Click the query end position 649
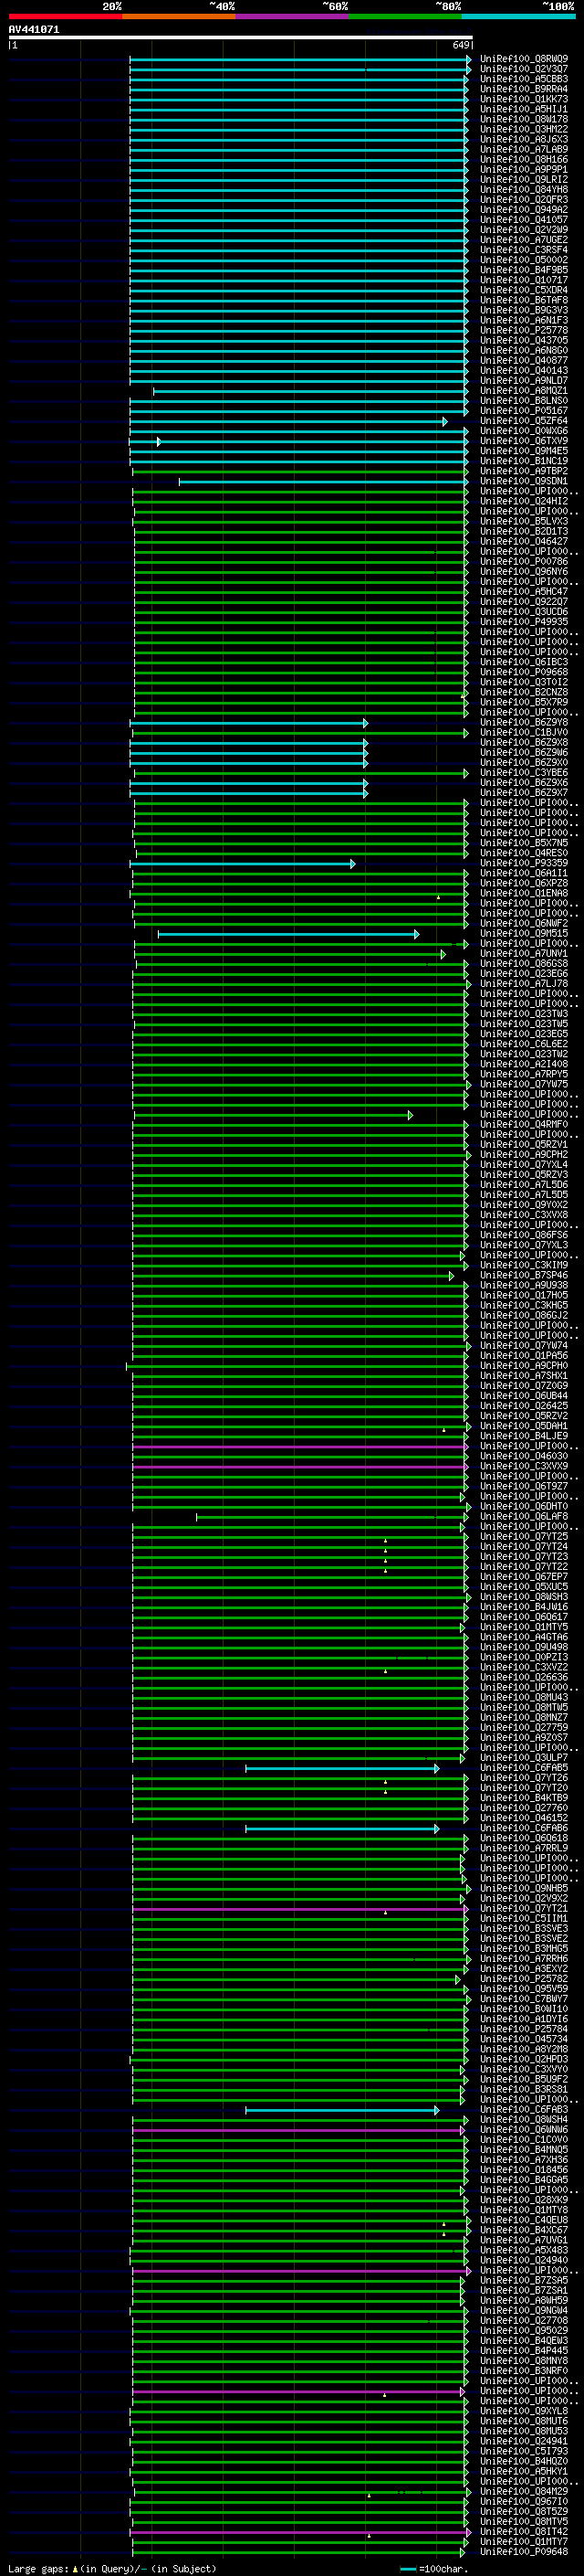584x2576 pixels. coord(461,45)
